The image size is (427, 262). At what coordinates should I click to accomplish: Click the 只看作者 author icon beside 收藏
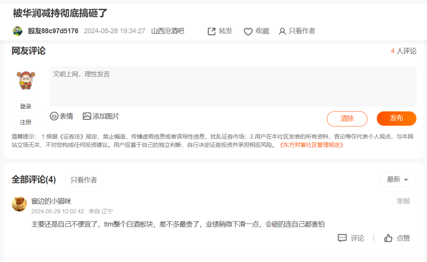point(282,31)
